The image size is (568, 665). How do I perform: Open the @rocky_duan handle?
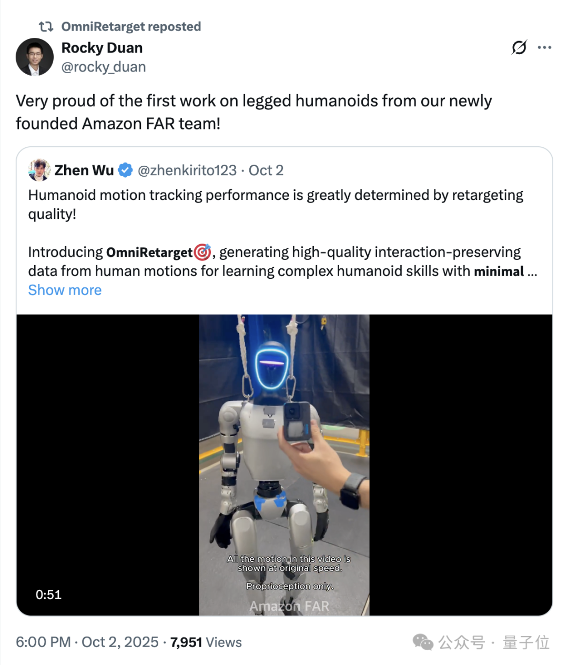tap(104, 67)
